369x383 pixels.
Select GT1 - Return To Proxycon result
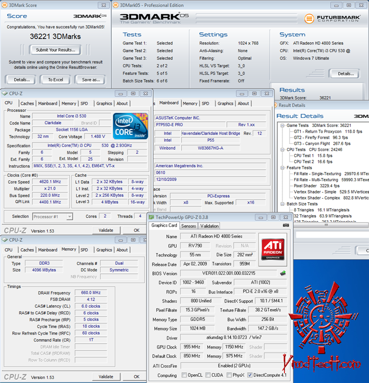tap(328, 132)
